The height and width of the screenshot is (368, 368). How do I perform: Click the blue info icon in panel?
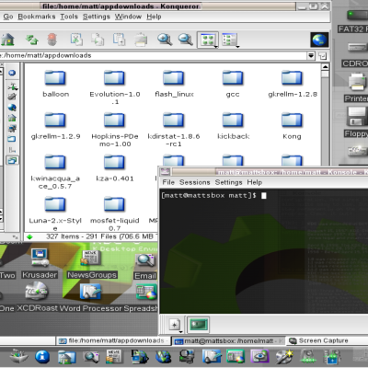(x=42, y=356)
